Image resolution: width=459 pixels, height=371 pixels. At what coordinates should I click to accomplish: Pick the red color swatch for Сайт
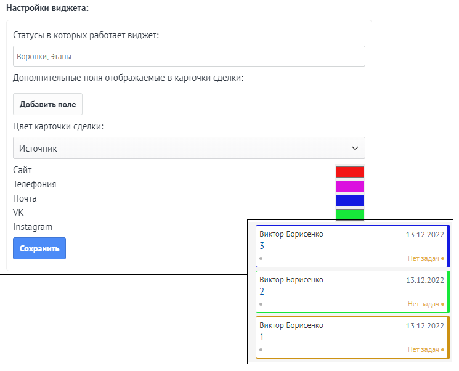tap(350, 172)
